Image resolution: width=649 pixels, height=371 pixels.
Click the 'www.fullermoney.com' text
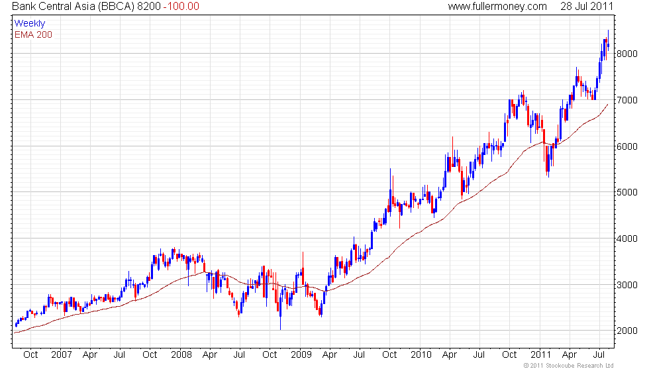(x=497, y=7)
